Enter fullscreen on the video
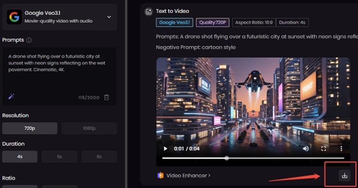Image resolution: width=358 pixels, height=188 pixels. [324, 148]
